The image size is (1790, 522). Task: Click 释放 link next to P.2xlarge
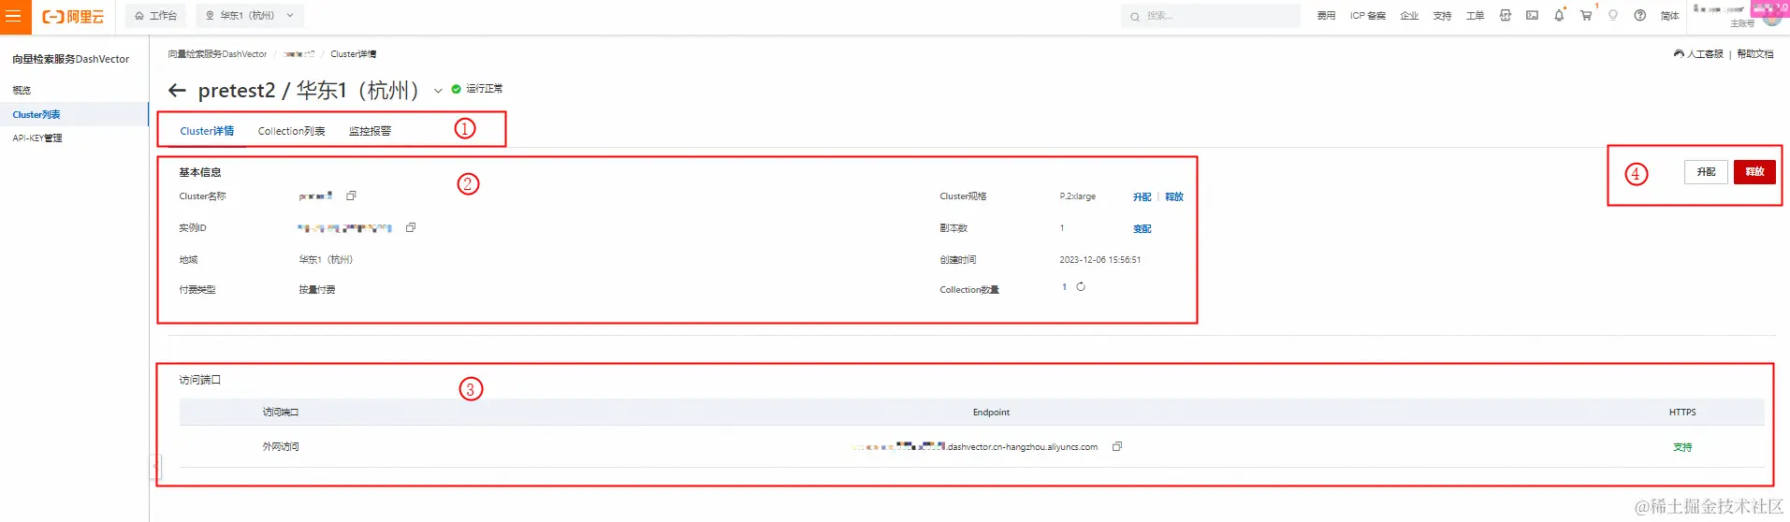coord(1174,196)
